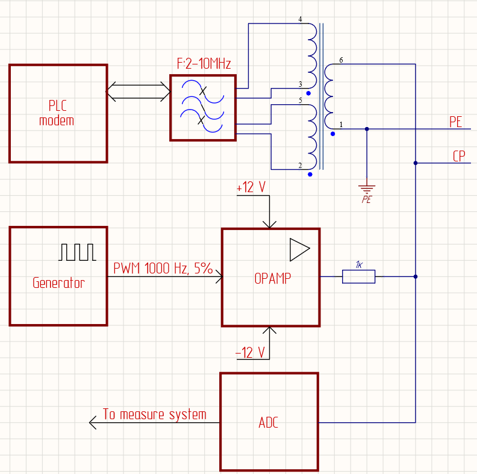The width and height of the screenshot is (477, 474).
Task: Select the ADC block
Action: tap(269, 422)
